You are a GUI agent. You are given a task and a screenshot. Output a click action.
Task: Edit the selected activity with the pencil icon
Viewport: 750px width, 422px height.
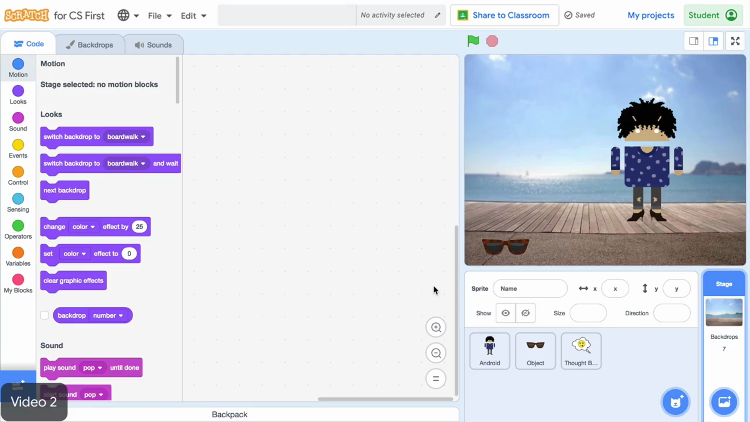437,15
